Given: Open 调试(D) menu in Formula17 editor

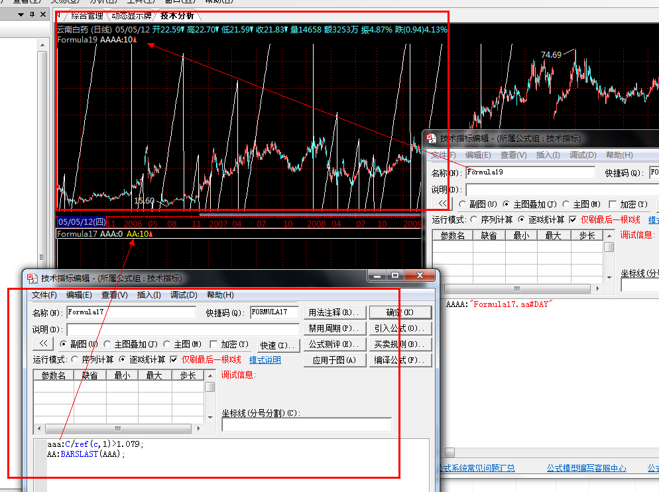Looking at the screenshot, I should click(x=184, y=295).
